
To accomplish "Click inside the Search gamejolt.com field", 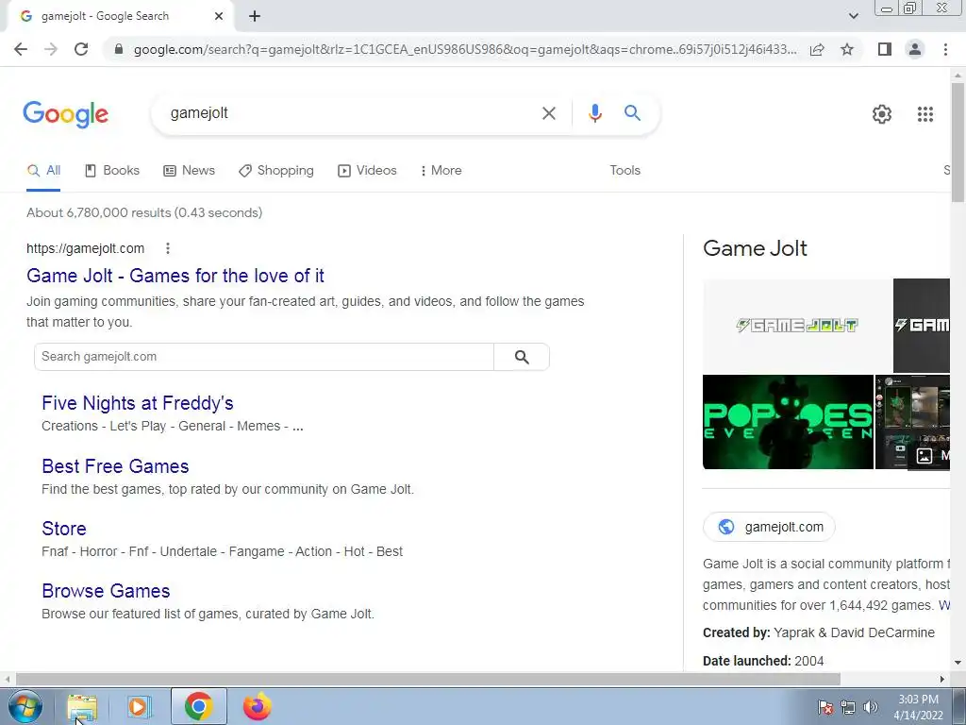I will click(x=264, y=357).
